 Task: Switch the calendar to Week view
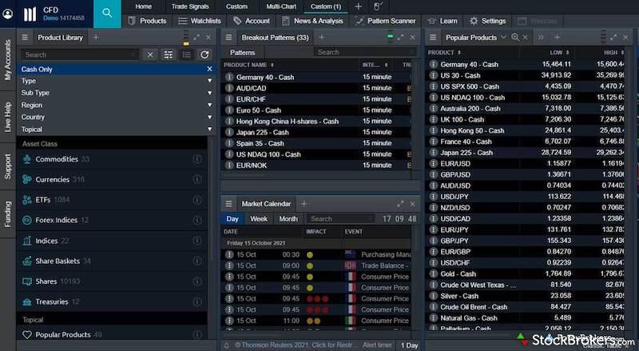tap(259, 218)
